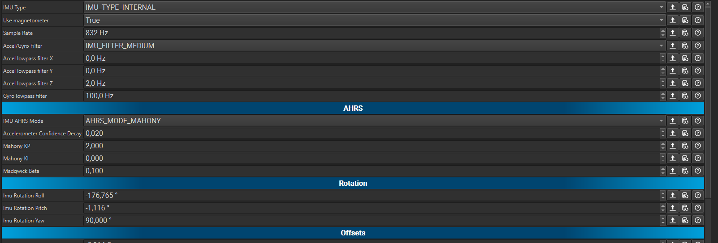
Task: Click stepper arrows for Mahony KI value
Action: (x=663, y=158)
